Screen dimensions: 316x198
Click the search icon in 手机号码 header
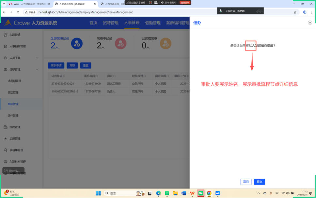97,76
